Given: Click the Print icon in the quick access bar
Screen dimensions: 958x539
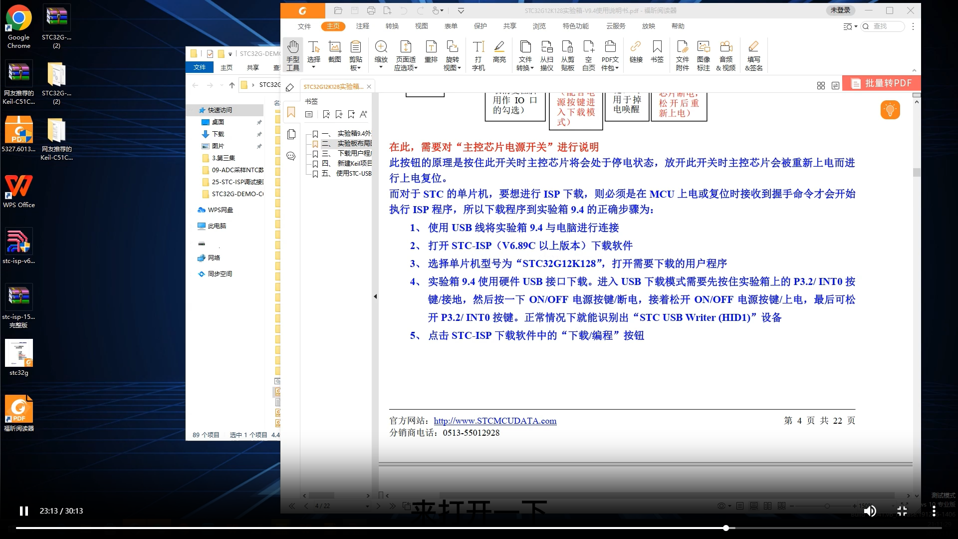Looking at the screenshot, I should coord(371,10).
